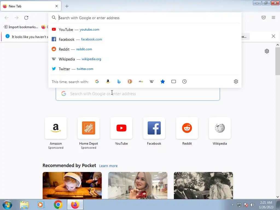Choose Twitter suggestion in address dropdown
280x210 pixels.
point(145,69)
